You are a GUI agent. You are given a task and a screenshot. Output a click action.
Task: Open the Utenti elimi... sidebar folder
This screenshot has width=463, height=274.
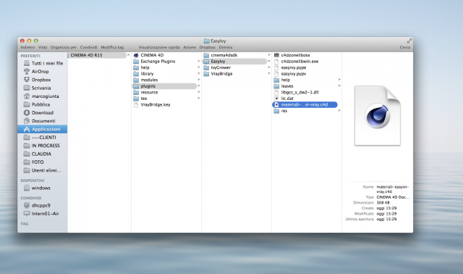coord(42,171)
